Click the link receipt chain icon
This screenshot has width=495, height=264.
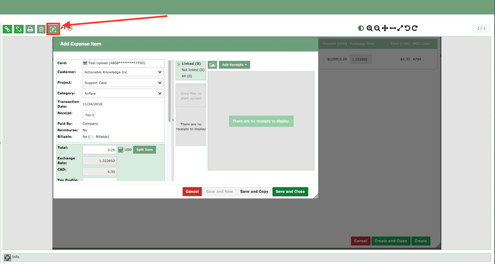(8, 29)
